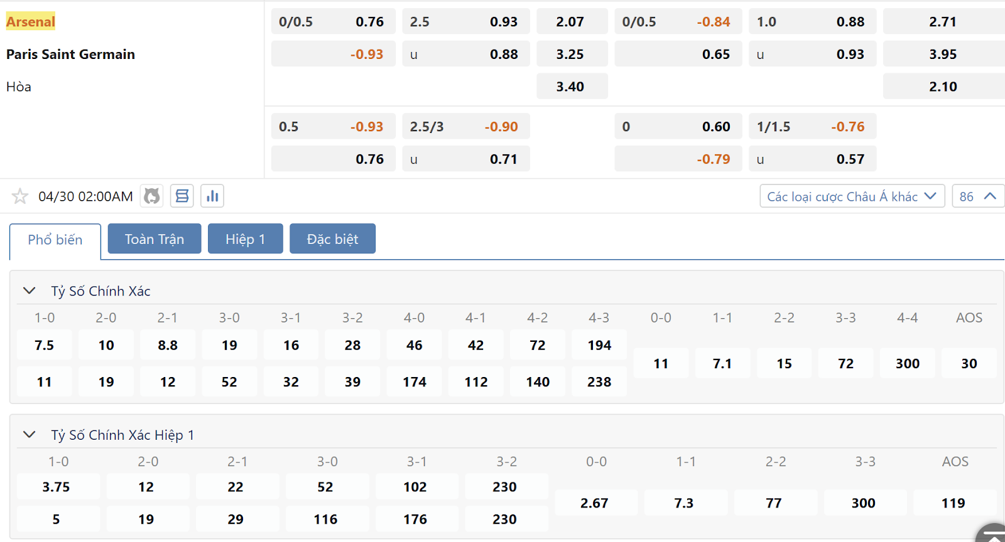Open the list view icon beside match time

(x=182, y=196)
